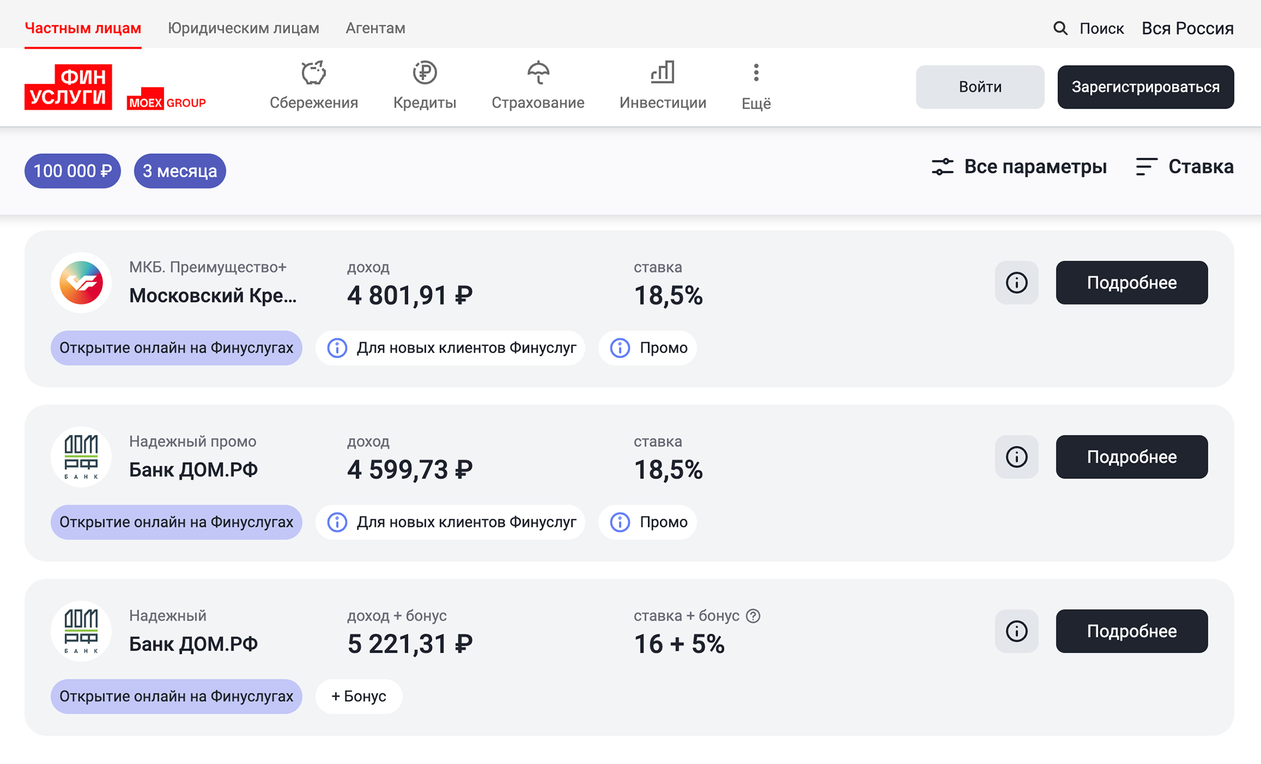Click МКБ's Открытие онлайн на Финуслугах tag

click(177, 348)
